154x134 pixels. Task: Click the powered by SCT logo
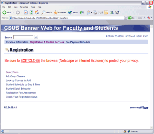[x=139, y=107]
